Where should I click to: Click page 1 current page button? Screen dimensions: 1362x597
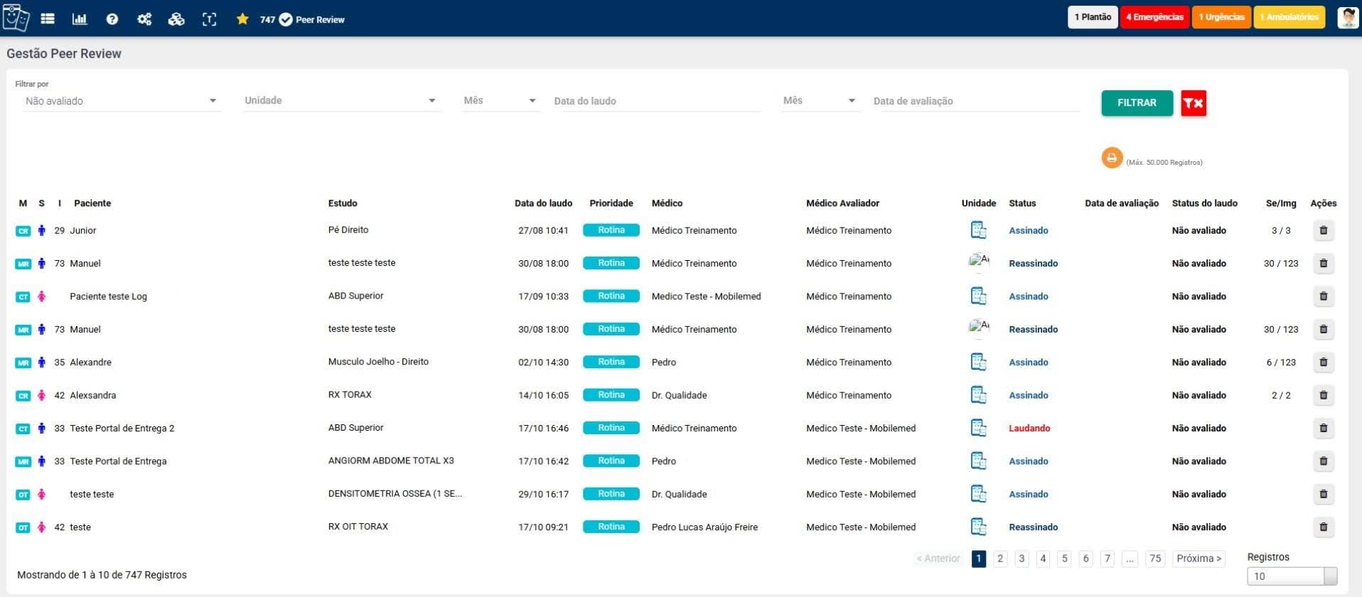tap(979, 559)
